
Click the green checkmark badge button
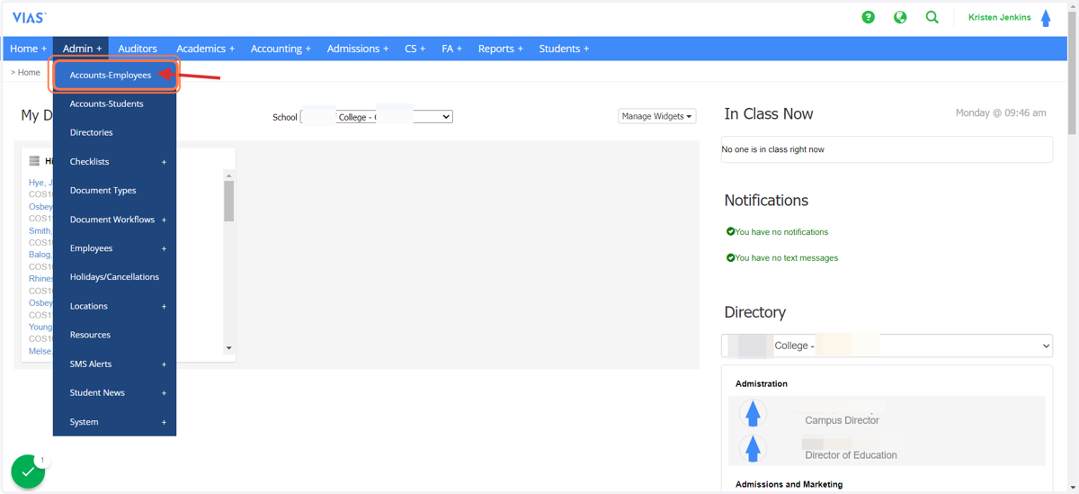coord(28,472)
